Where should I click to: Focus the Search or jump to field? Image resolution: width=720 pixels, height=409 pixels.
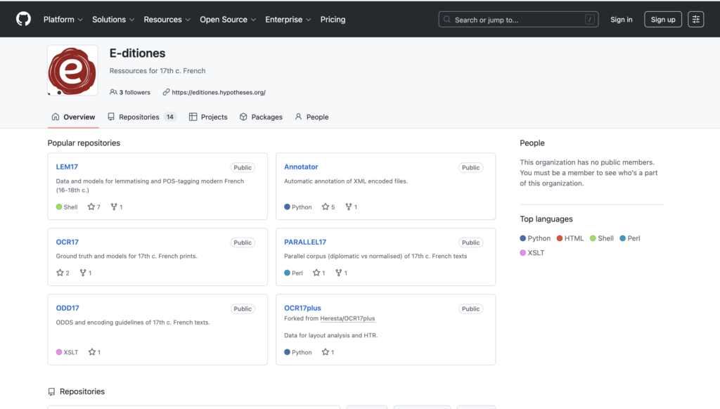(x=518, y=20)
